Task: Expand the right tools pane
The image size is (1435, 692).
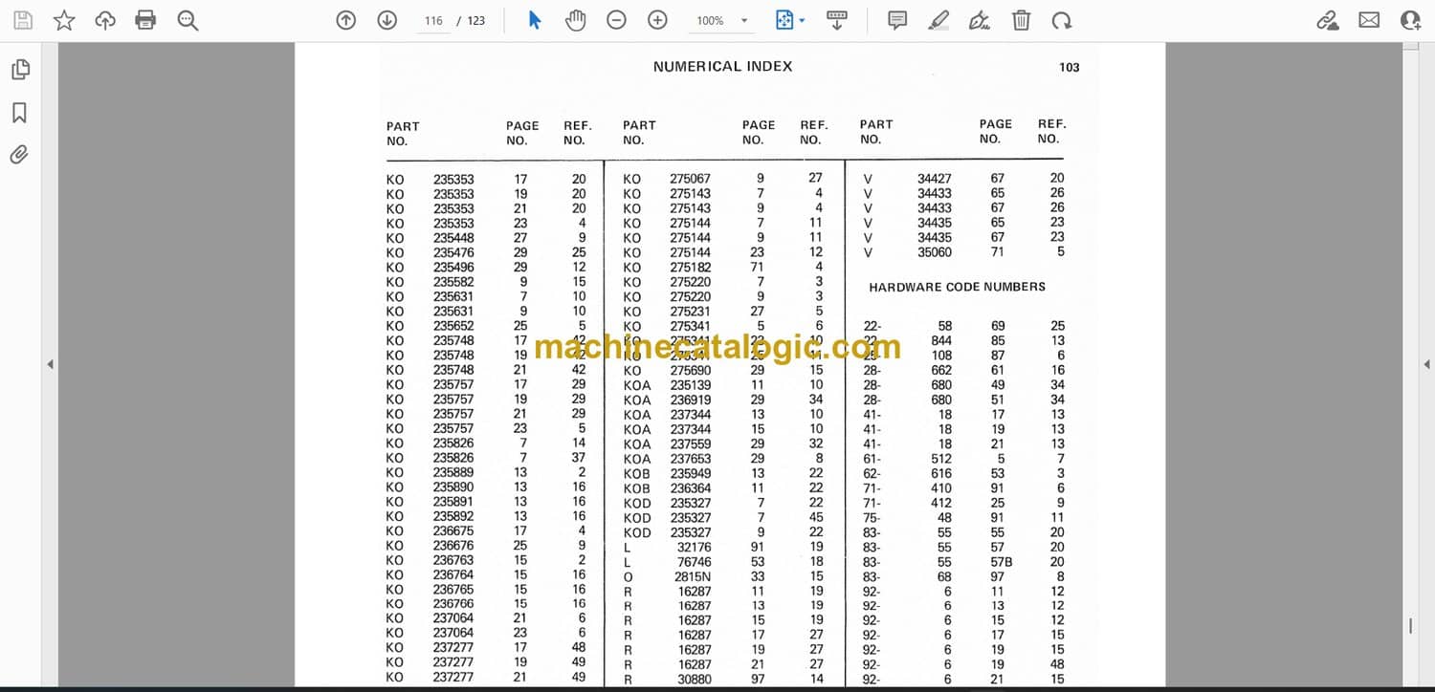Action: click(1426, 364)
